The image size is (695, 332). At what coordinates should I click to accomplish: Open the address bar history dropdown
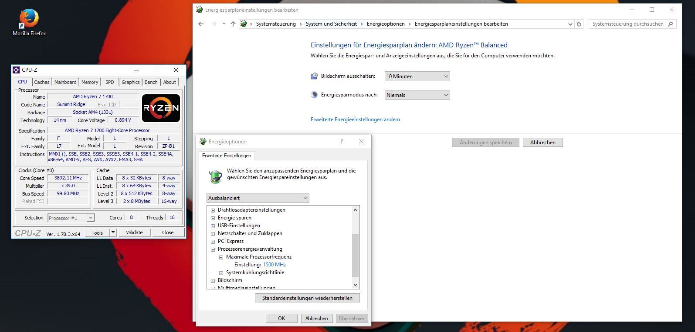coord(570,24)
